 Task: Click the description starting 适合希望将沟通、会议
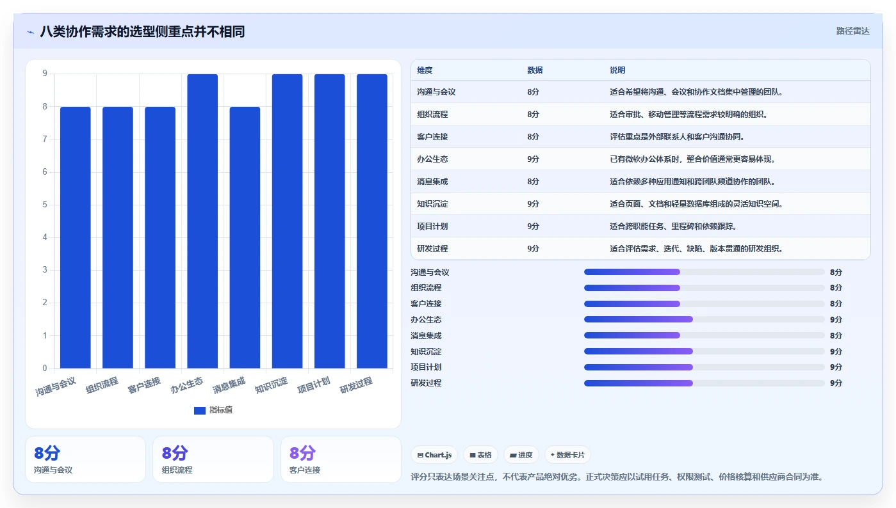pos(697,92)
